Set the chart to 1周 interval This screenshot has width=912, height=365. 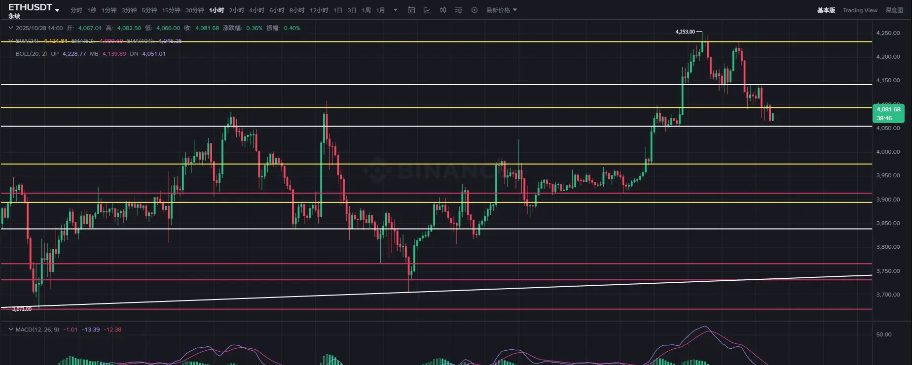point(366,10)
